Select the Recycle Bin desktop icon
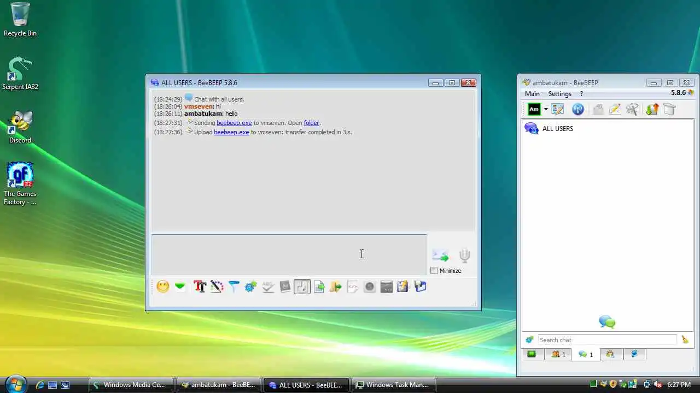Viewport: 700px width, 393px height. [x=20, y=20]
